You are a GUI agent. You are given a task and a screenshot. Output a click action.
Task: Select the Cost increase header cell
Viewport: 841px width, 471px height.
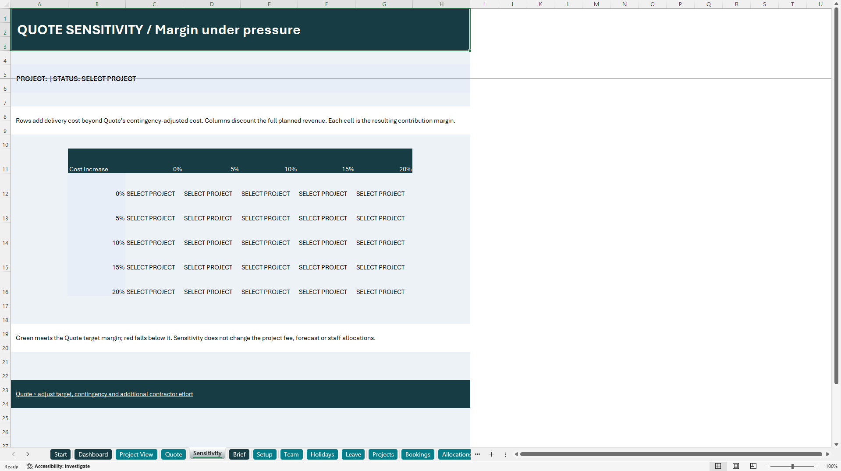(96, 161)
